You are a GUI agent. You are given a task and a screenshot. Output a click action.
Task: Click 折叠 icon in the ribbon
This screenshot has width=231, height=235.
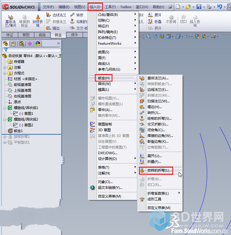click(150, 22)
